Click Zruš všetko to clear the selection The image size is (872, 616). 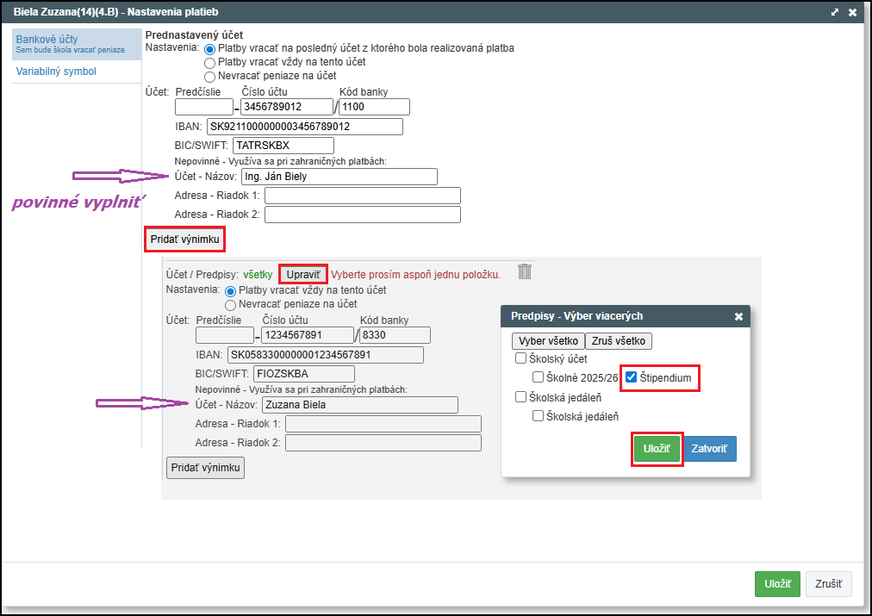pos(619,340)
